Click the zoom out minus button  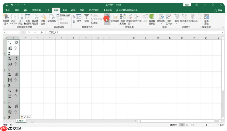pyautogui.click(x=196, y=125)
